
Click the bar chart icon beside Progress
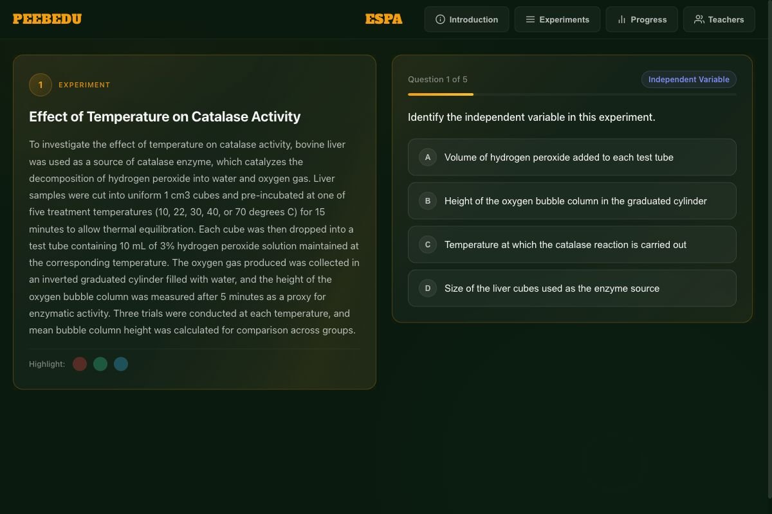pyautogui.click(x=621, y=19)
